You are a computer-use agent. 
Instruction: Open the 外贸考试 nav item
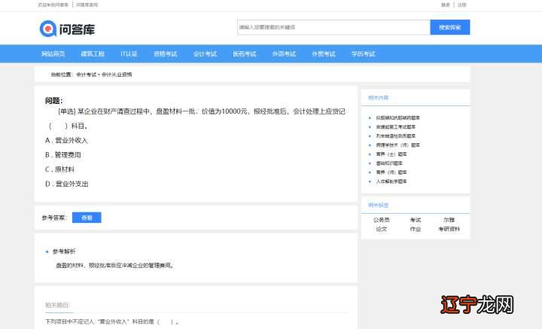click(x=324, y=54)
